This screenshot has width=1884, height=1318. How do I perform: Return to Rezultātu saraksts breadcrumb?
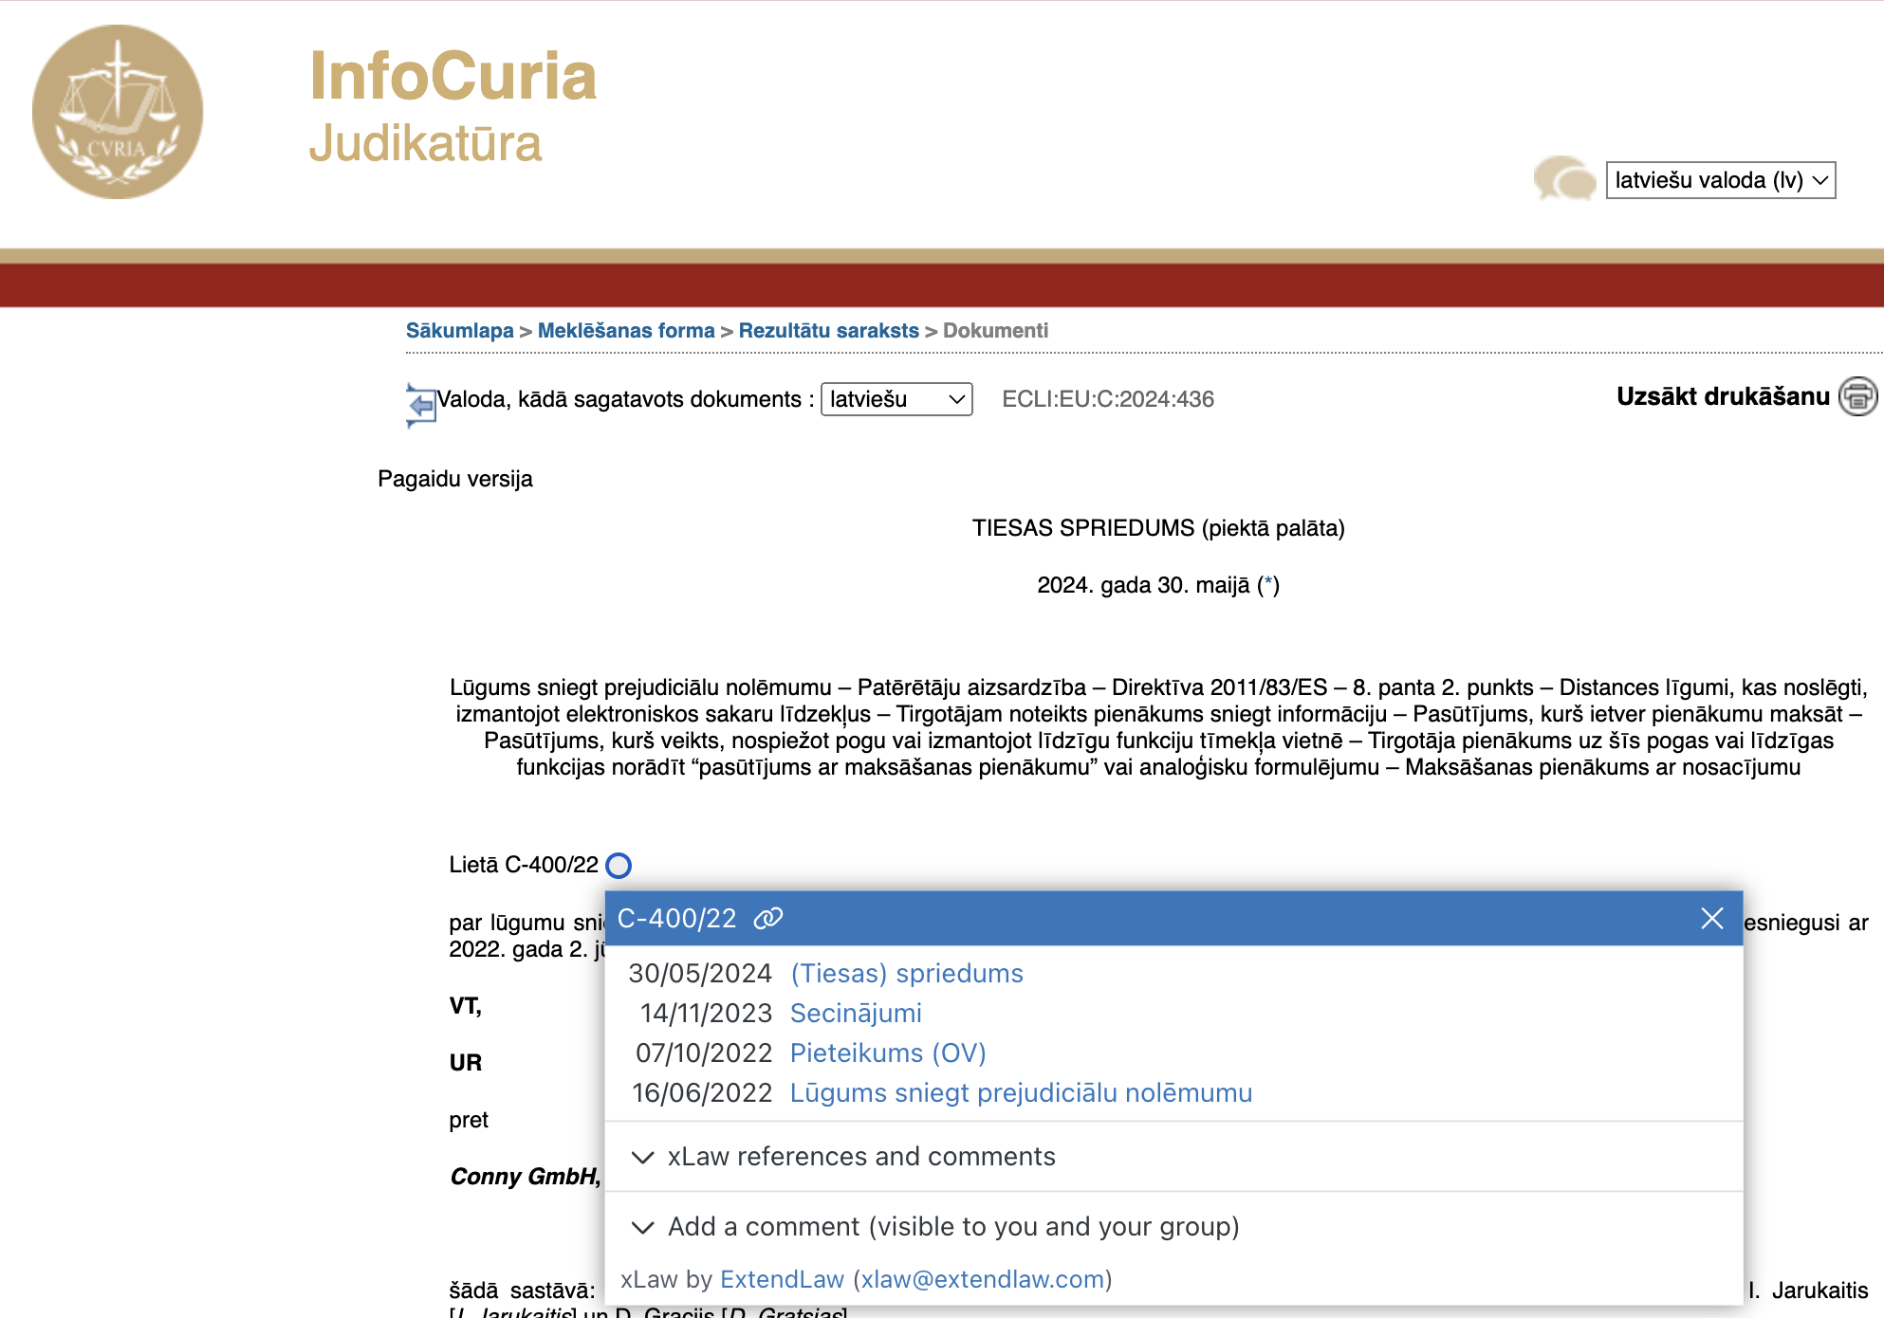pyautogui.click(x=828, y=331)
